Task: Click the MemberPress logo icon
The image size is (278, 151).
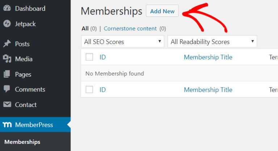Action: [x=7, y=125]
